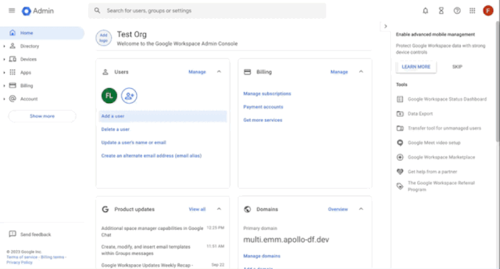Click the Terms of service link
The width and height of the screenshot is (500, 269).
(x=22, y=257)
